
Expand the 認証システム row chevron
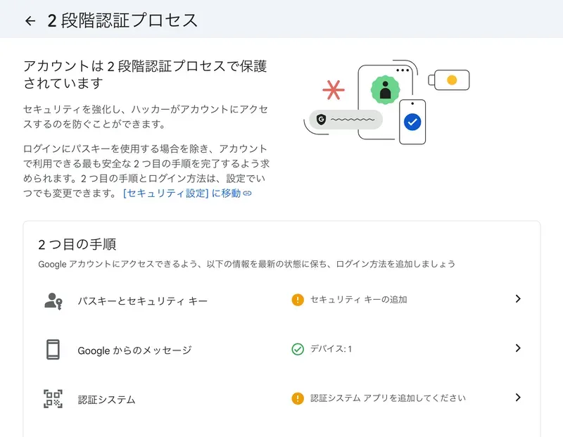click(518, 398)
